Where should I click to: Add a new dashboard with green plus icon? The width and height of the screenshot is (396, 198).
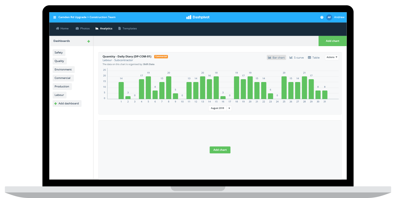point(89,41)
